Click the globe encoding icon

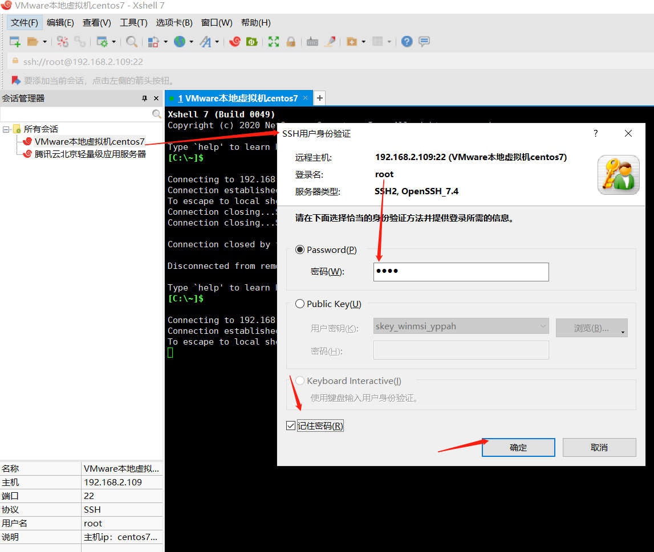180,42
